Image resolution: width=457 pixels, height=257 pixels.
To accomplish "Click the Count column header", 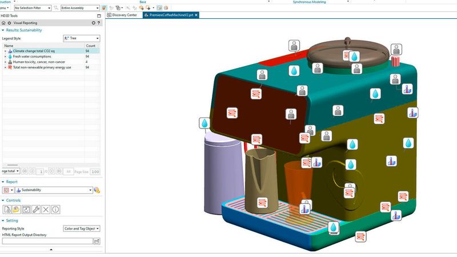I will (x=91, y=46).
